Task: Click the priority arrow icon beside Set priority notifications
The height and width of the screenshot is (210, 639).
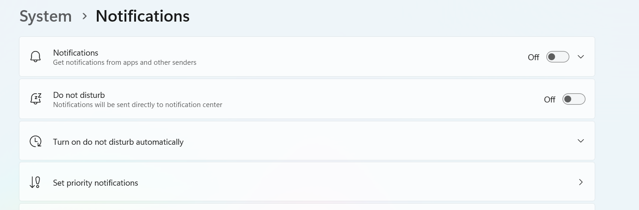Action: 35,182
